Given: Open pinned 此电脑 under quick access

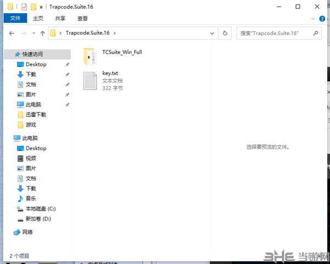Looking at the screenshot, I should (x=33, y=104).
